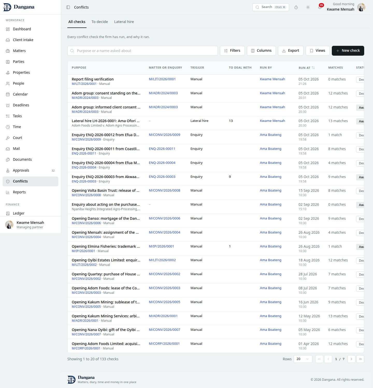Toggle the sidebar collapse icon
The height and width of the screenshot is (388, 373).
coord(68,7)
